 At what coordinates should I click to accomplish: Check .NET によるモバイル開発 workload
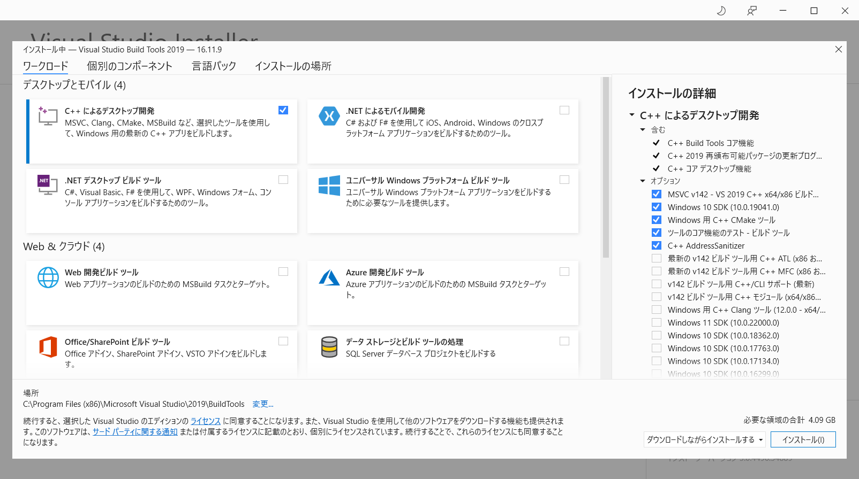[564, 110]
